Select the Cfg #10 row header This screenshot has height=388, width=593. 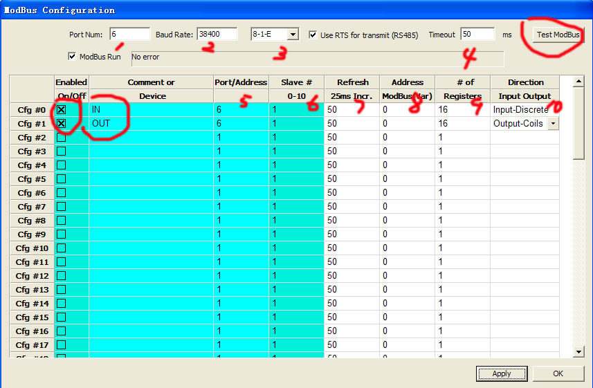[32, 248]
